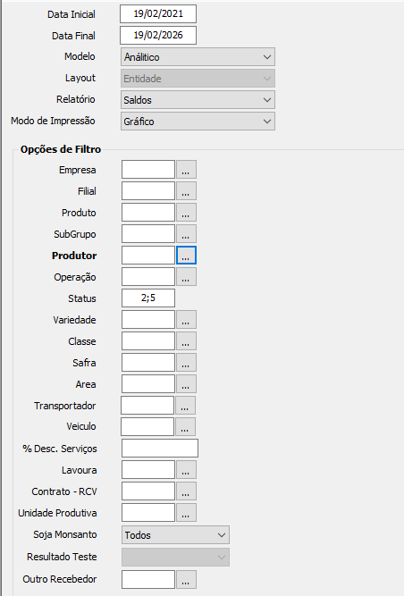Expand the Modo de Impressão dropdown

pos(198,122)
